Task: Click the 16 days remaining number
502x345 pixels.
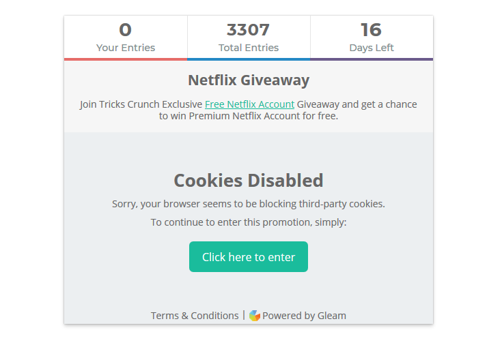Action: [x=371, y=30]
